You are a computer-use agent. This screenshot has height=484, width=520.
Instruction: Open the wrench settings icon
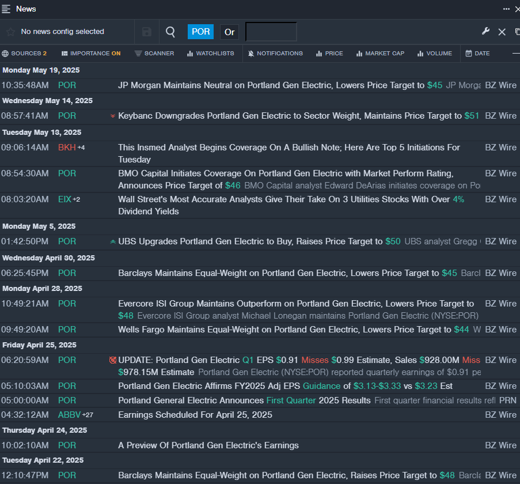coord(485,32)
